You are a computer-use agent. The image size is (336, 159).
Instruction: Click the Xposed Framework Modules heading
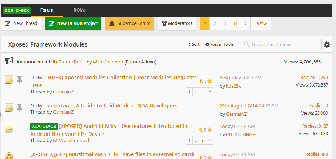(48, 44)
